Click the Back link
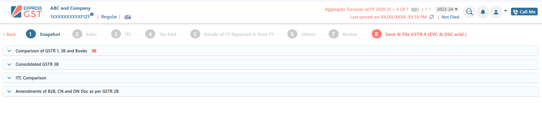 9,34
